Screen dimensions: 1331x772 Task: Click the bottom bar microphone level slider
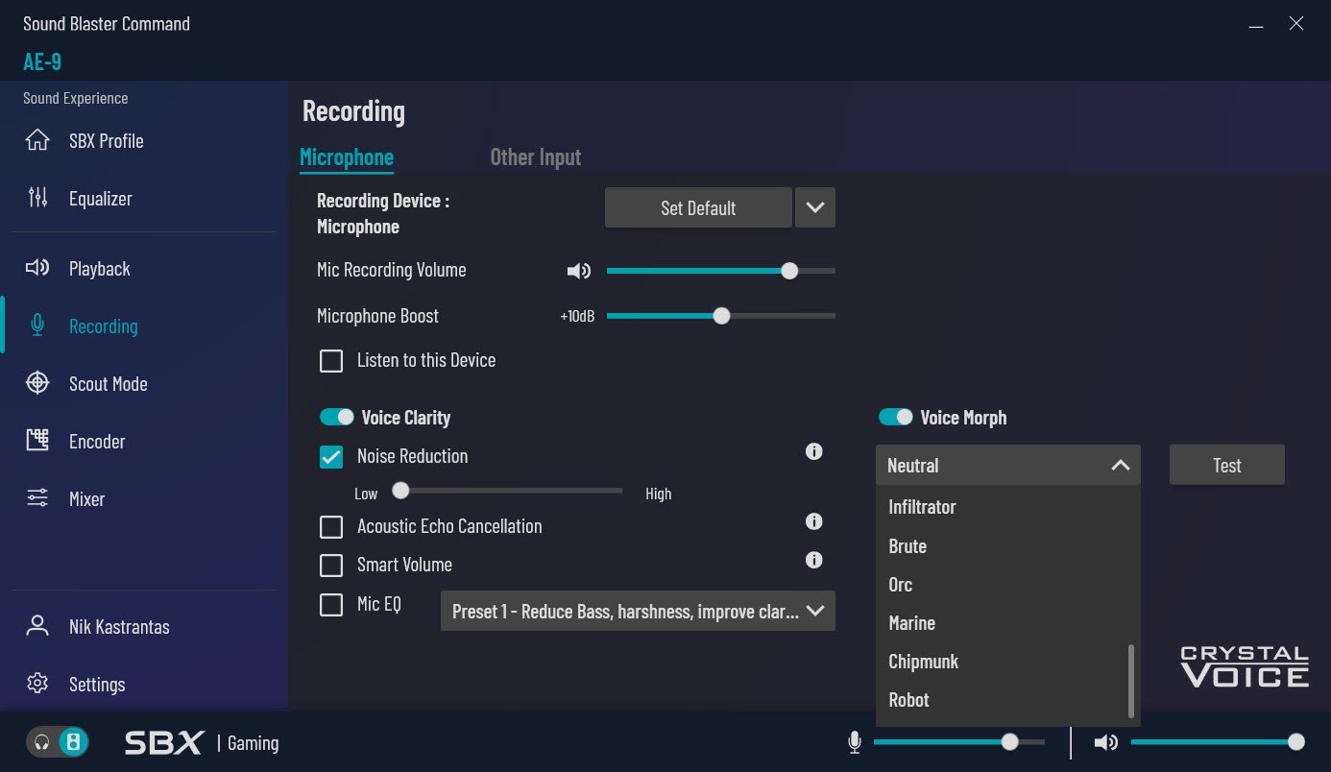tap(959, 741)
